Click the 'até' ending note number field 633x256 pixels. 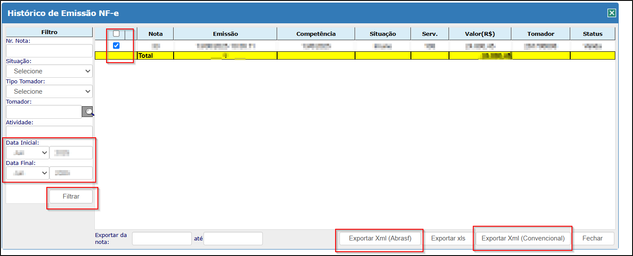[233, 238]
